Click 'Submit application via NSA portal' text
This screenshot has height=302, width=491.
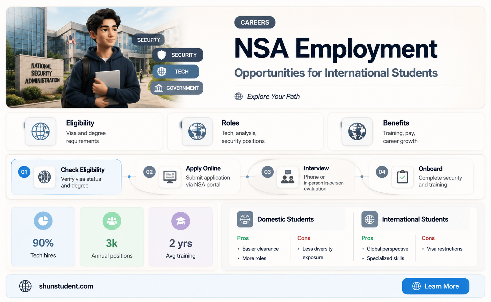click(x=208, y=181)
